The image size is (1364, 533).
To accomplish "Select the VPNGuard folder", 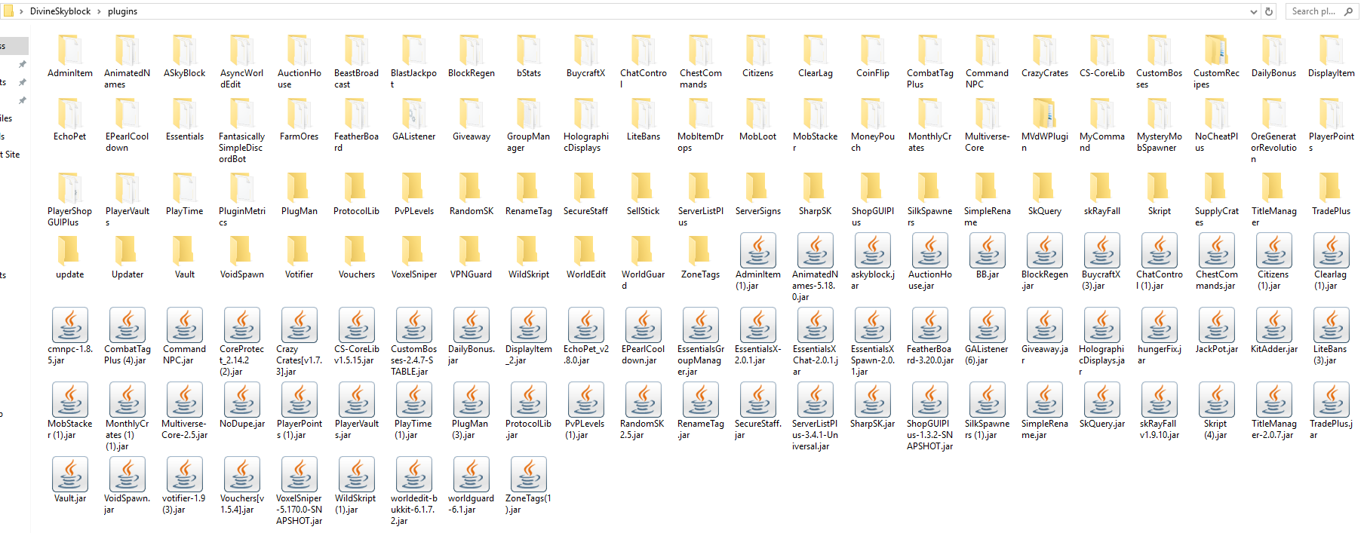I will pos(472,257).
